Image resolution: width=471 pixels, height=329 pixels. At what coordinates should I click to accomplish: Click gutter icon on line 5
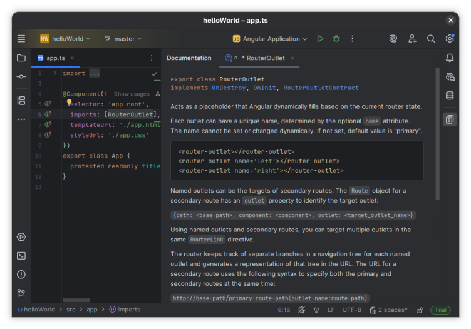point(48,104)
